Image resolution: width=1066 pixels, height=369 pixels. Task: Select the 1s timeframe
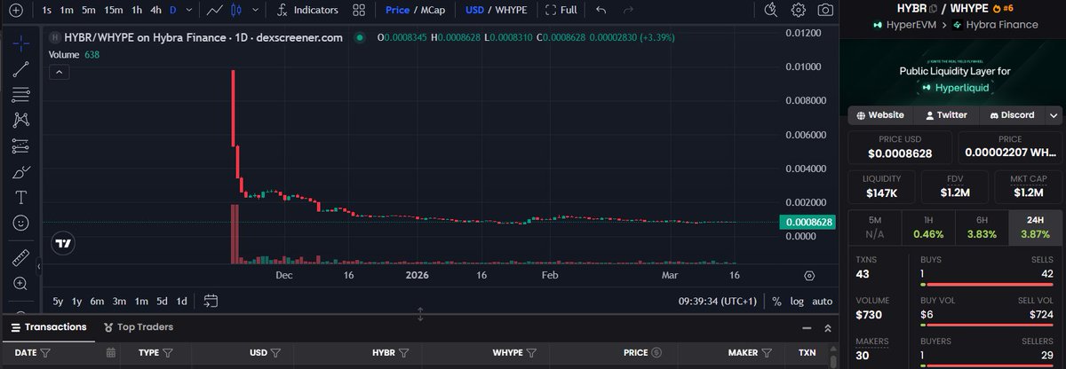coord(46,11)
